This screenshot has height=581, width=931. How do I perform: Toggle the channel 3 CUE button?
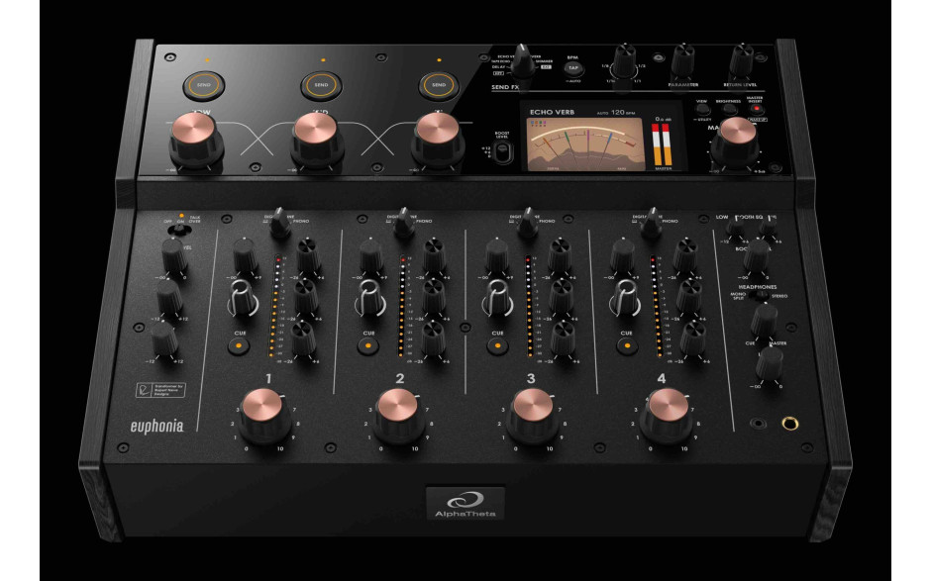[497, 345]
